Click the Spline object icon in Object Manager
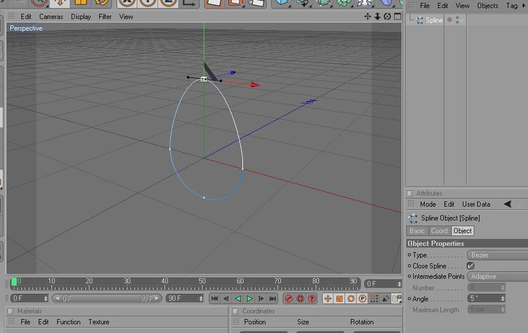The image size is (528, 333). click(x=420, y=20)
